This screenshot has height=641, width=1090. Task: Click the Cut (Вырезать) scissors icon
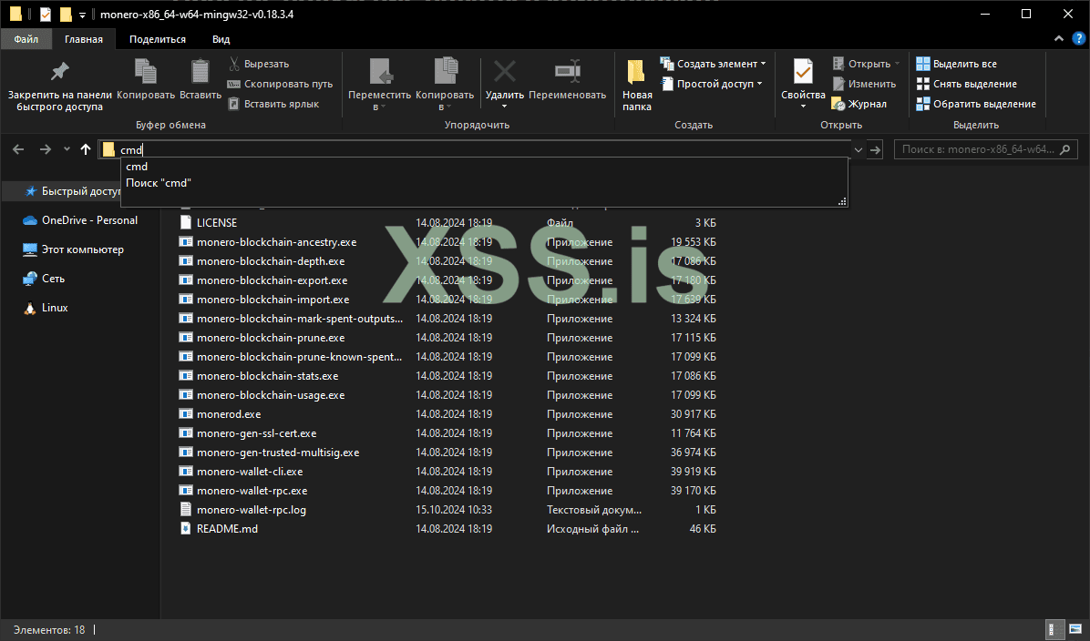tap(234, 64)
